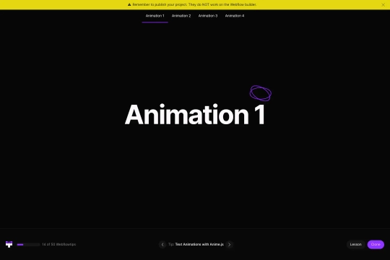Go to the Animation 4 tab

coord(235,16)
